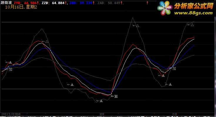Click the solid triangle marker at the lowest gray trough

(x=101, y=101)
